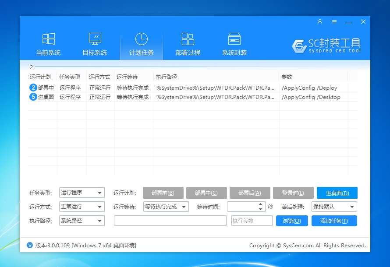Toggle the 进桌面(D) run plan button
The height and width of the screenshot is (267, 390).
tap(337, 193)
